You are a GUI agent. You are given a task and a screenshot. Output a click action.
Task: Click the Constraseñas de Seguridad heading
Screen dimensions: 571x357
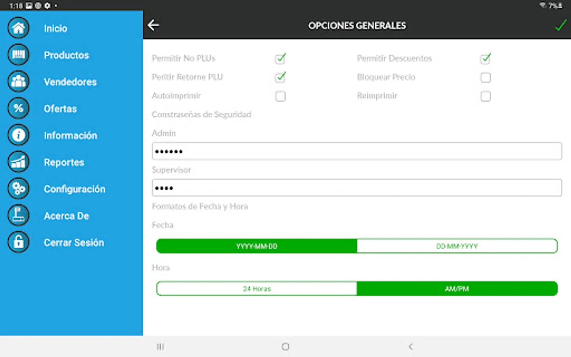(x=201, y=114)
